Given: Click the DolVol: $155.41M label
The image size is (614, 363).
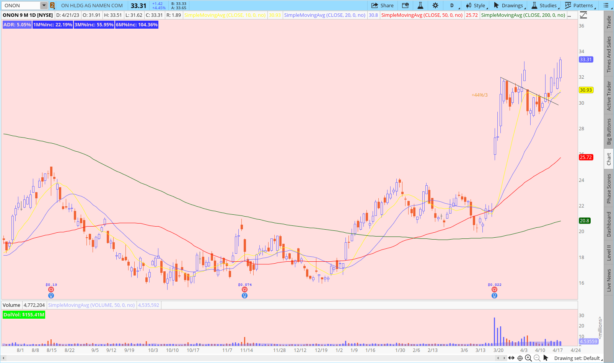Looking at the screenshot, I should pyautogui.click(x=24, y=315).
